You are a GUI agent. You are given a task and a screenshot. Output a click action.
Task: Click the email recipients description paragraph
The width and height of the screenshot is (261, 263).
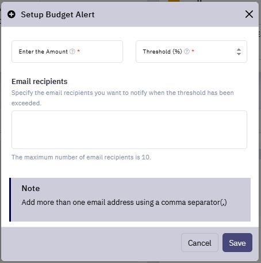(122, 98)
